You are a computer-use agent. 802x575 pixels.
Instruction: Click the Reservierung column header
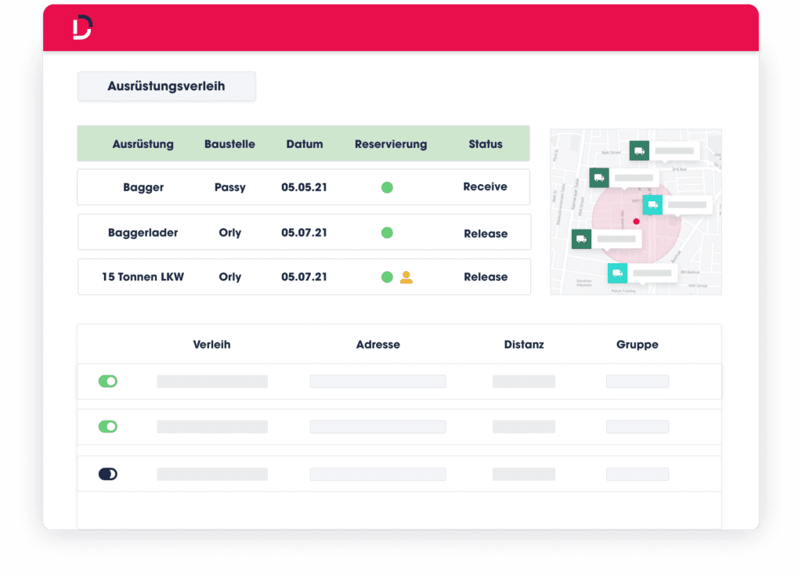click(391, 144)
